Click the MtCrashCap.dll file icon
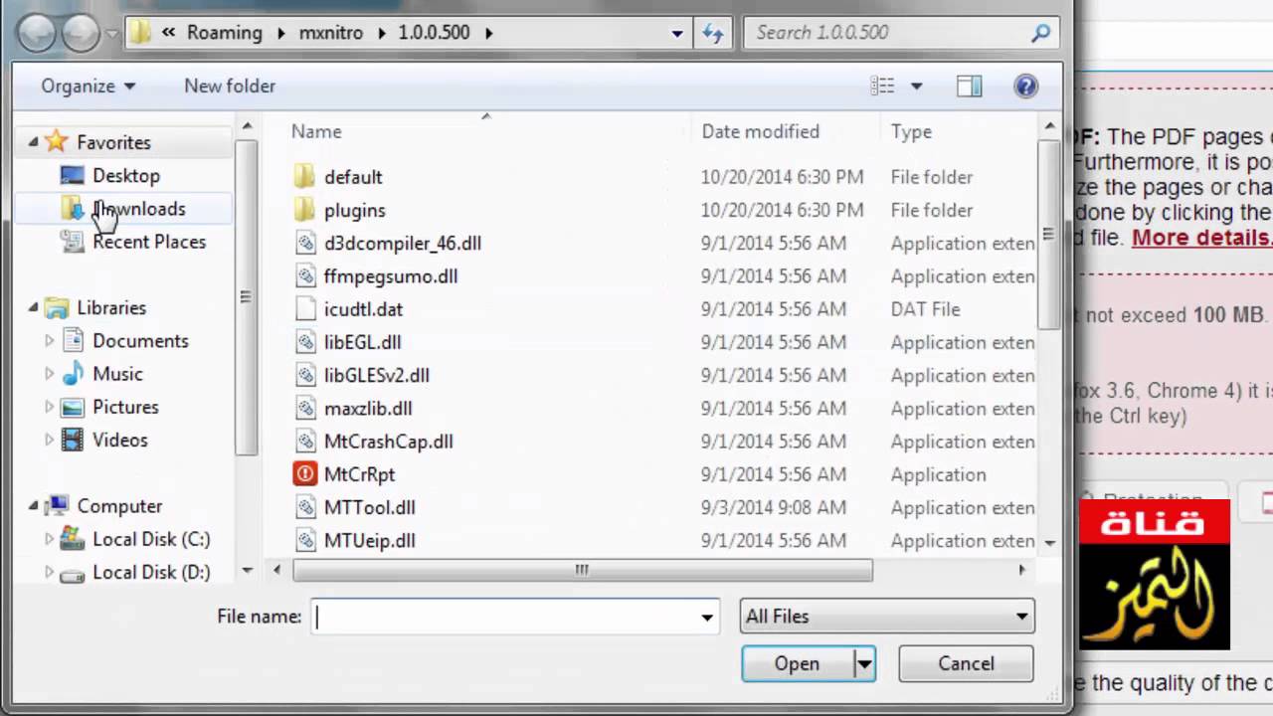Screen dimensions: 1273x716 click(x=305, y=441)
